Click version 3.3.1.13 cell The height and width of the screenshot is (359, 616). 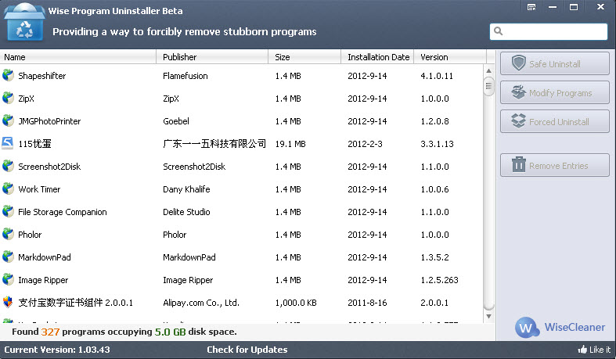point(438,144)
